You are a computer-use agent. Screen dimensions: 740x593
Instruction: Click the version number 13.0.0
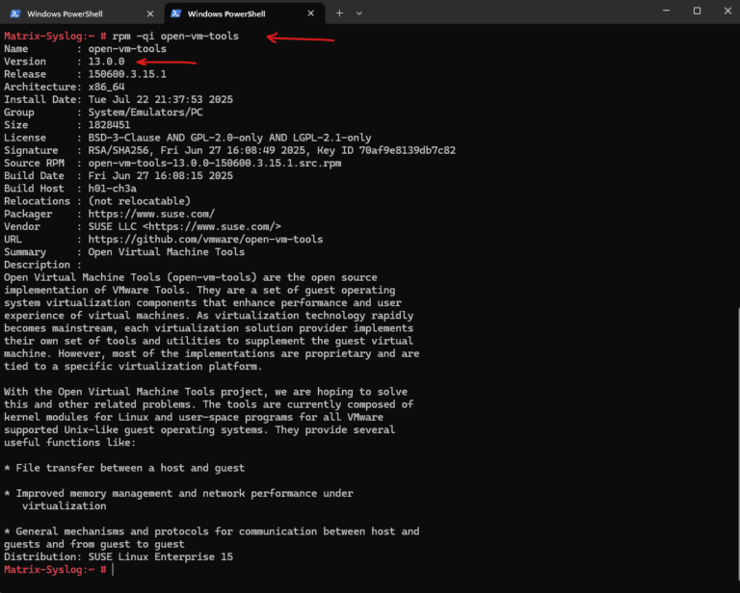click(106, 62)
